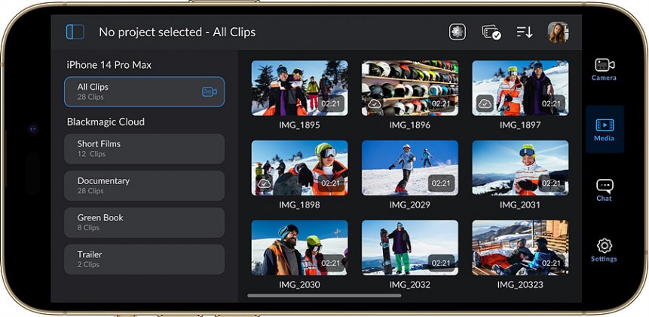Click the IMG_20323 file name label
The image size is (649, 317).
coord(520,285)
